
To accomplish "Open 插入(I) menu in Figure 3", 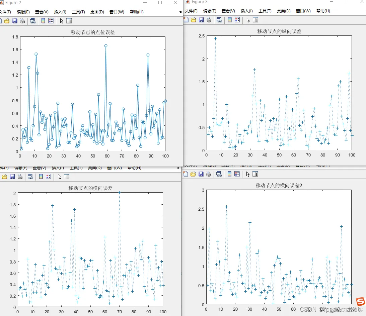I will tap(247, 11).
